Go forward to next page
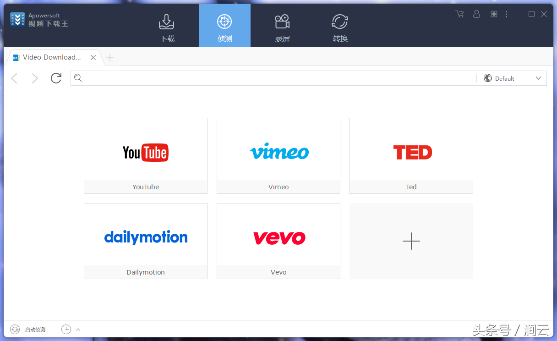This screenshot has width=557, height=341. [35, 78]
